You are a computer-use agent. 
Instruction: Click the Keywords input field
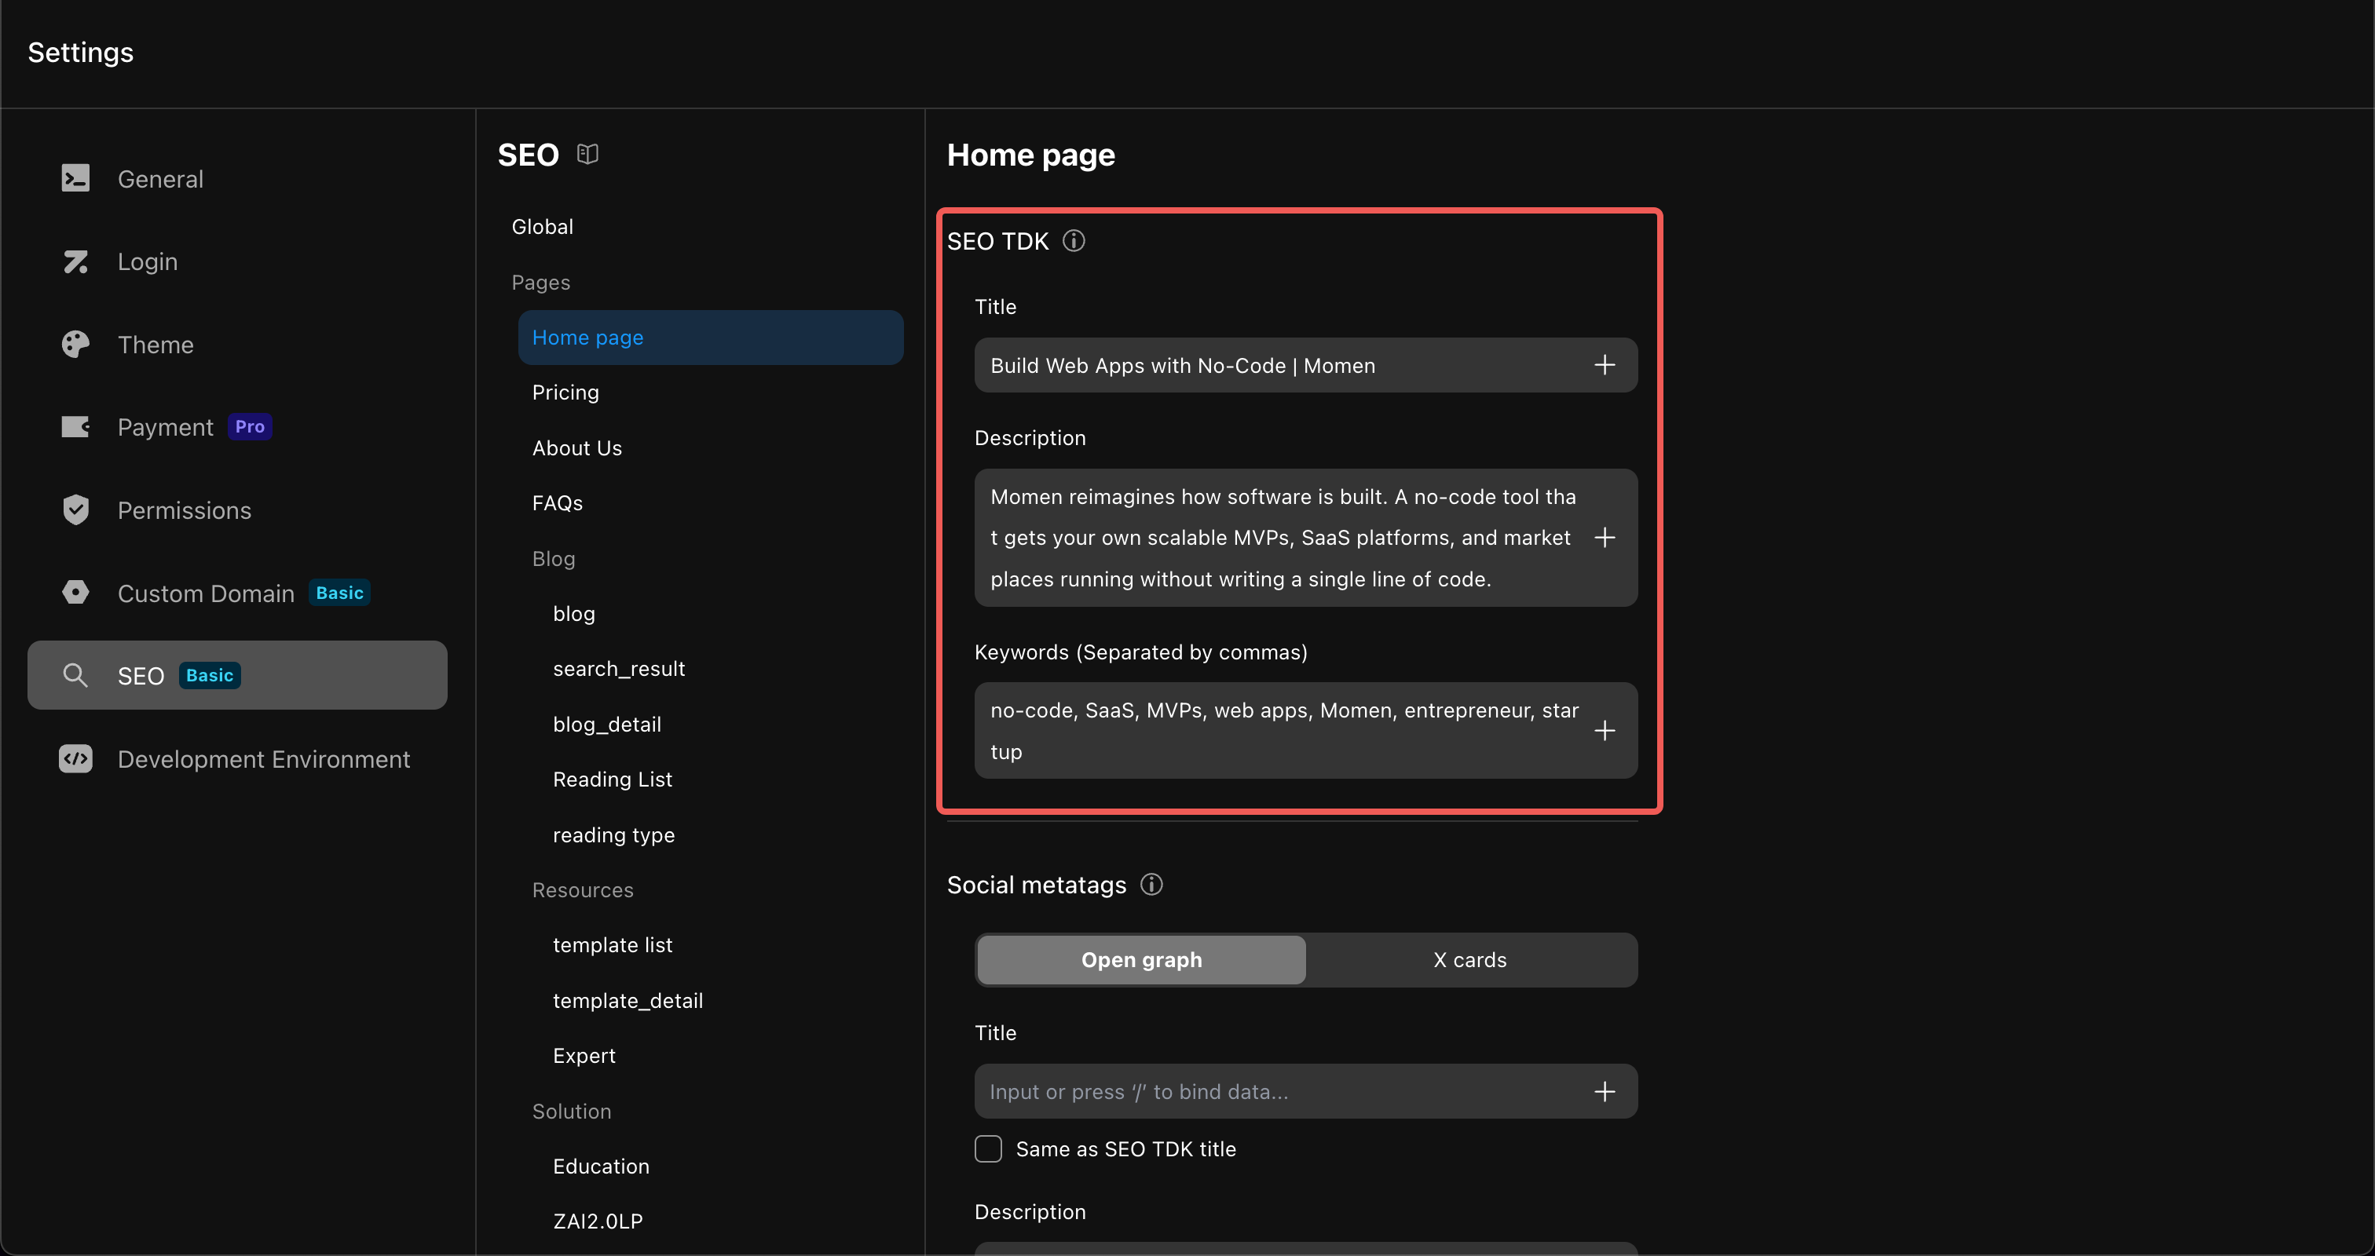[1305, 731]
